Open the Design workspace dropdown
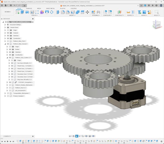Image resolution: width=164 pixels, height=144 pixels. coord(8,12)
